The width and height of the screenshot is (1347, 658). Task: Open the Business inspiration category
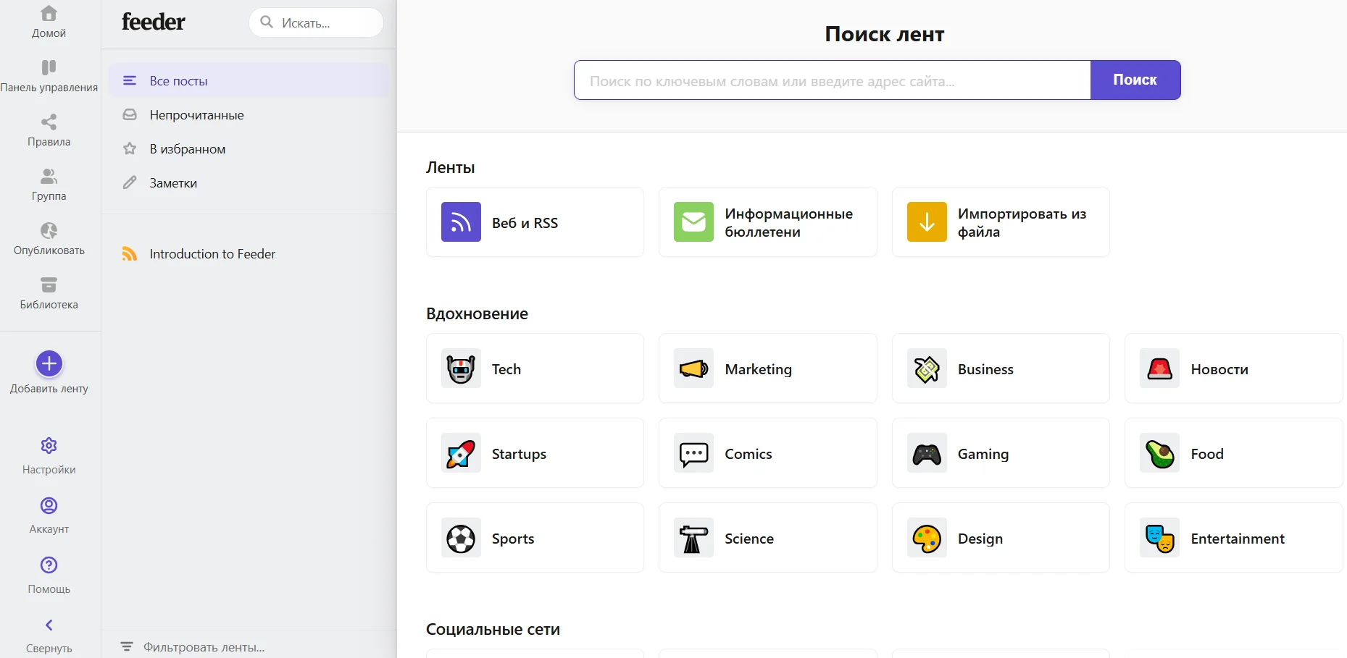1001,368
